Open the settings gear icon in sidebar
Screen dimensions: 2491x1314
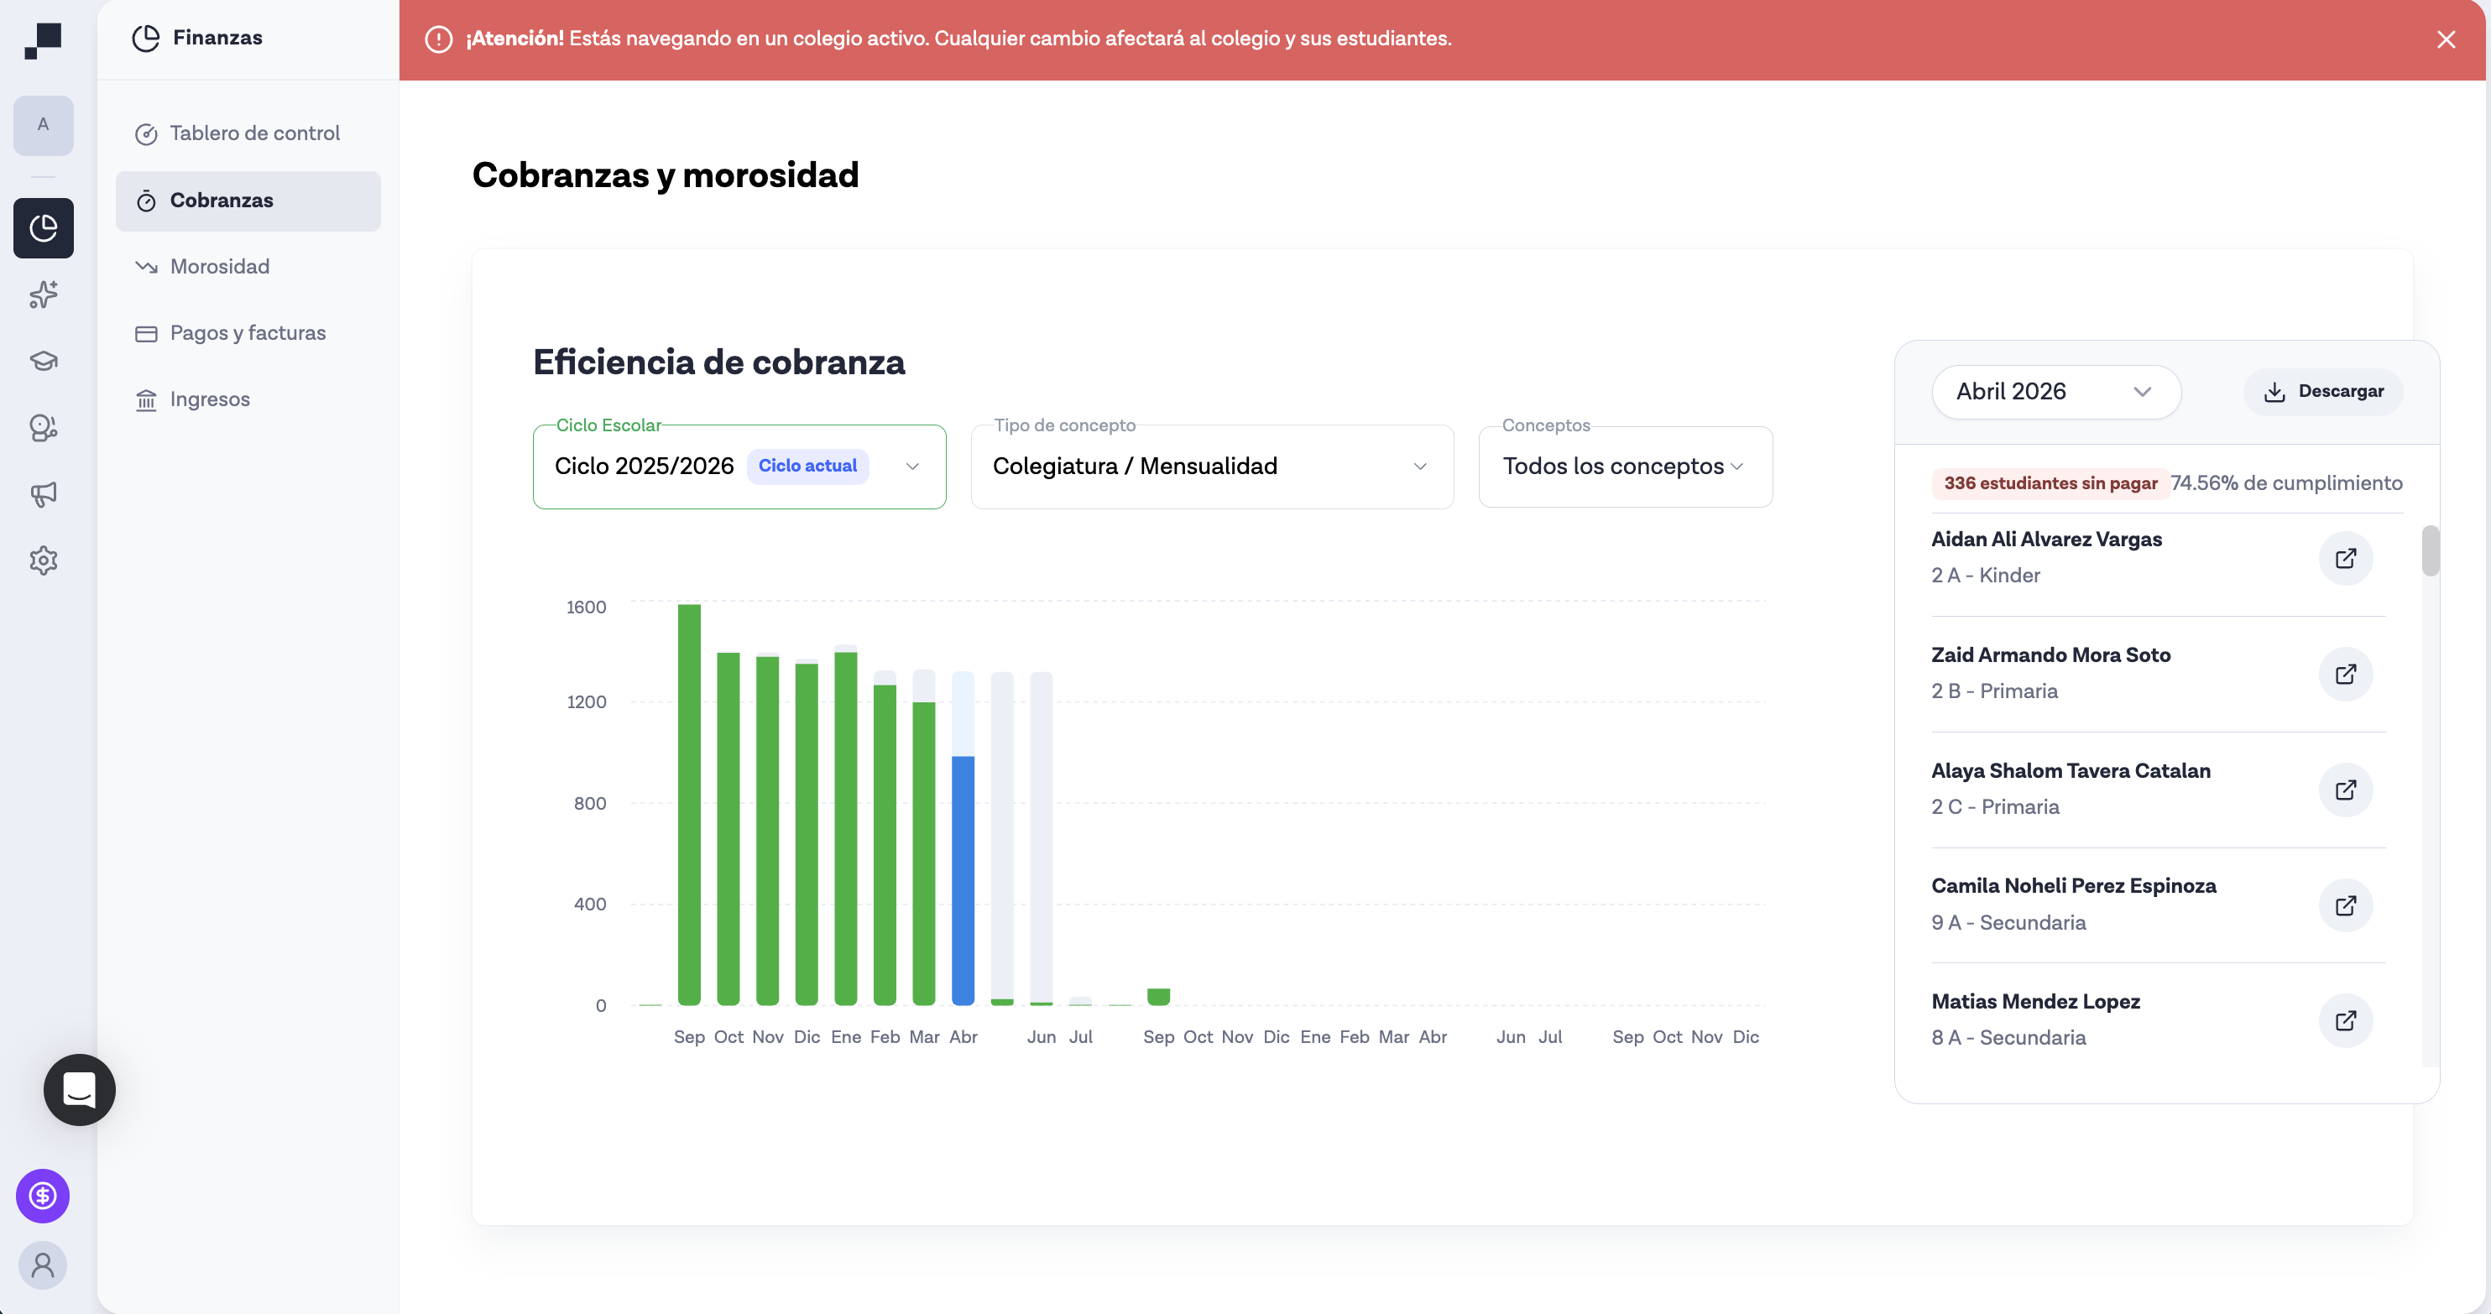[44, 561]
